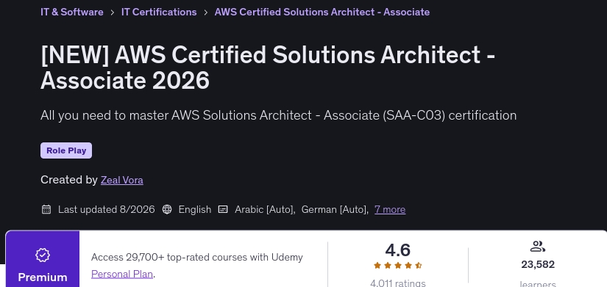Viewport: 607px width, 287px height.
Task: Click the Arabic [Auto] caption label
Action: click(x=265, y=209)
